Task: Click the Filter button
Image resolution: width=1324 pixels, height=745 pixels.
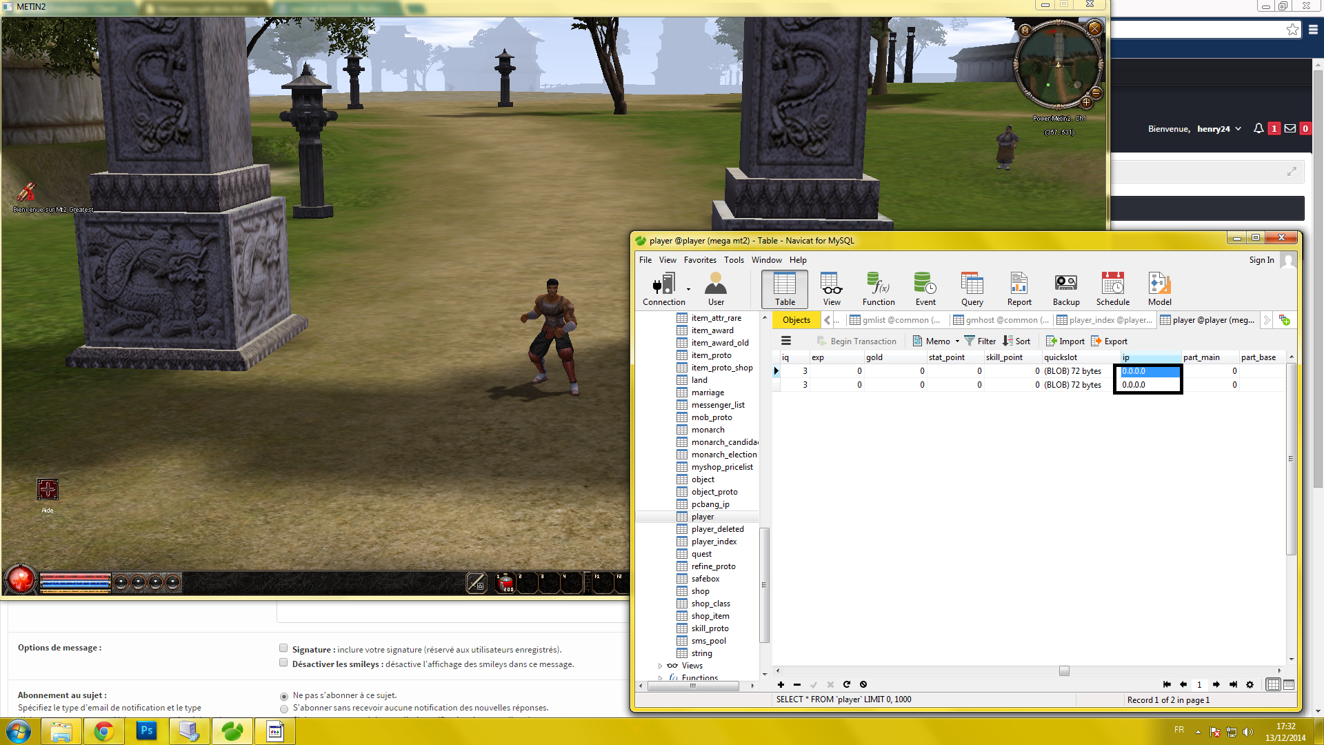Action: pyautogui.click(x=980, y=341)
